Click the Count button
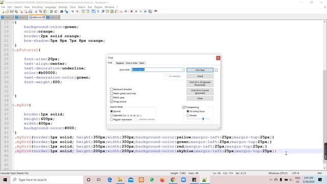327x184 pixels. tap(200, 76)
